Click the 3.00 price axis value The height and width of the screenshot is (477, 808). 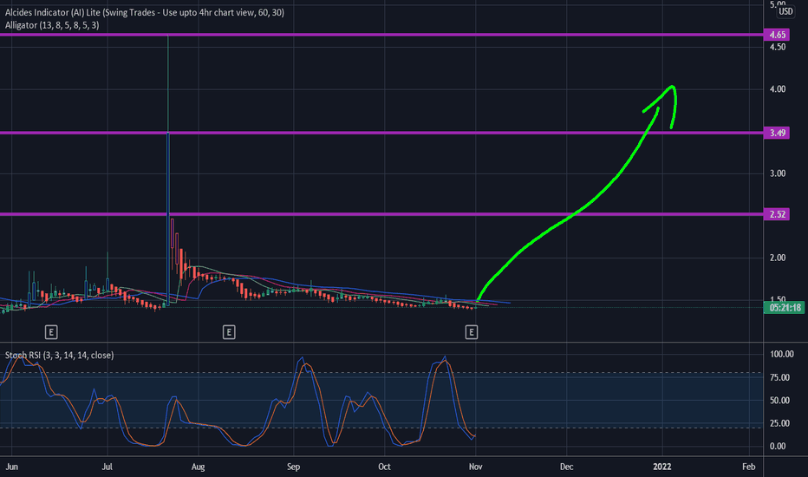(778, 173)
